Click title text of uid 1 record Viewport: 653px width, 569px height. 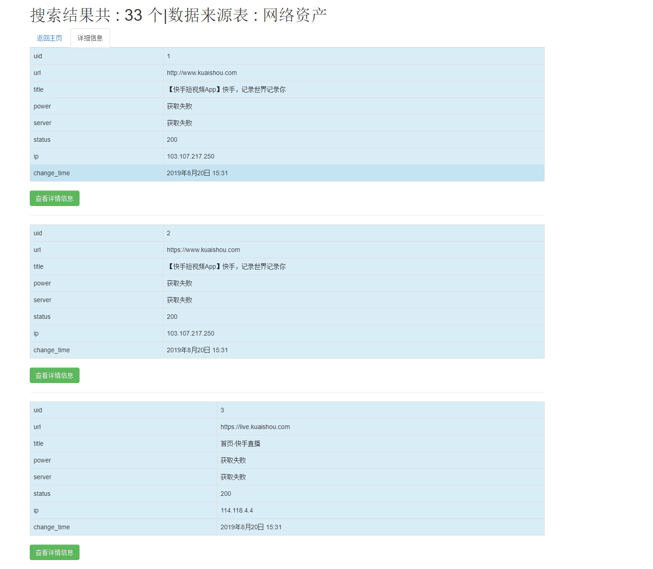point(226,89)
